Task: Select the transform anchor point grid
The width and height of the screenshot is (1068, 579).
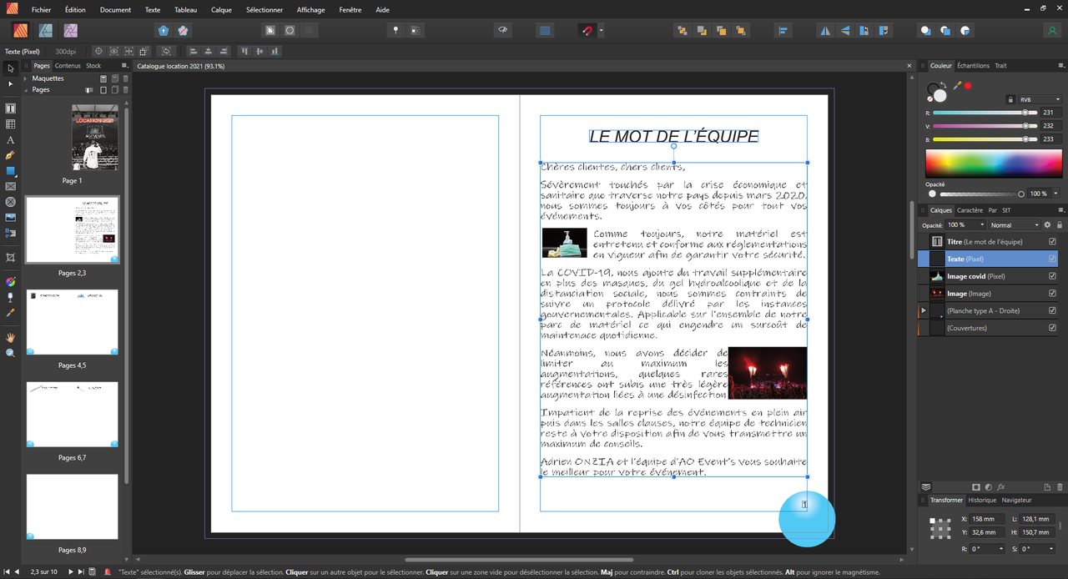Action: (940, 527)
